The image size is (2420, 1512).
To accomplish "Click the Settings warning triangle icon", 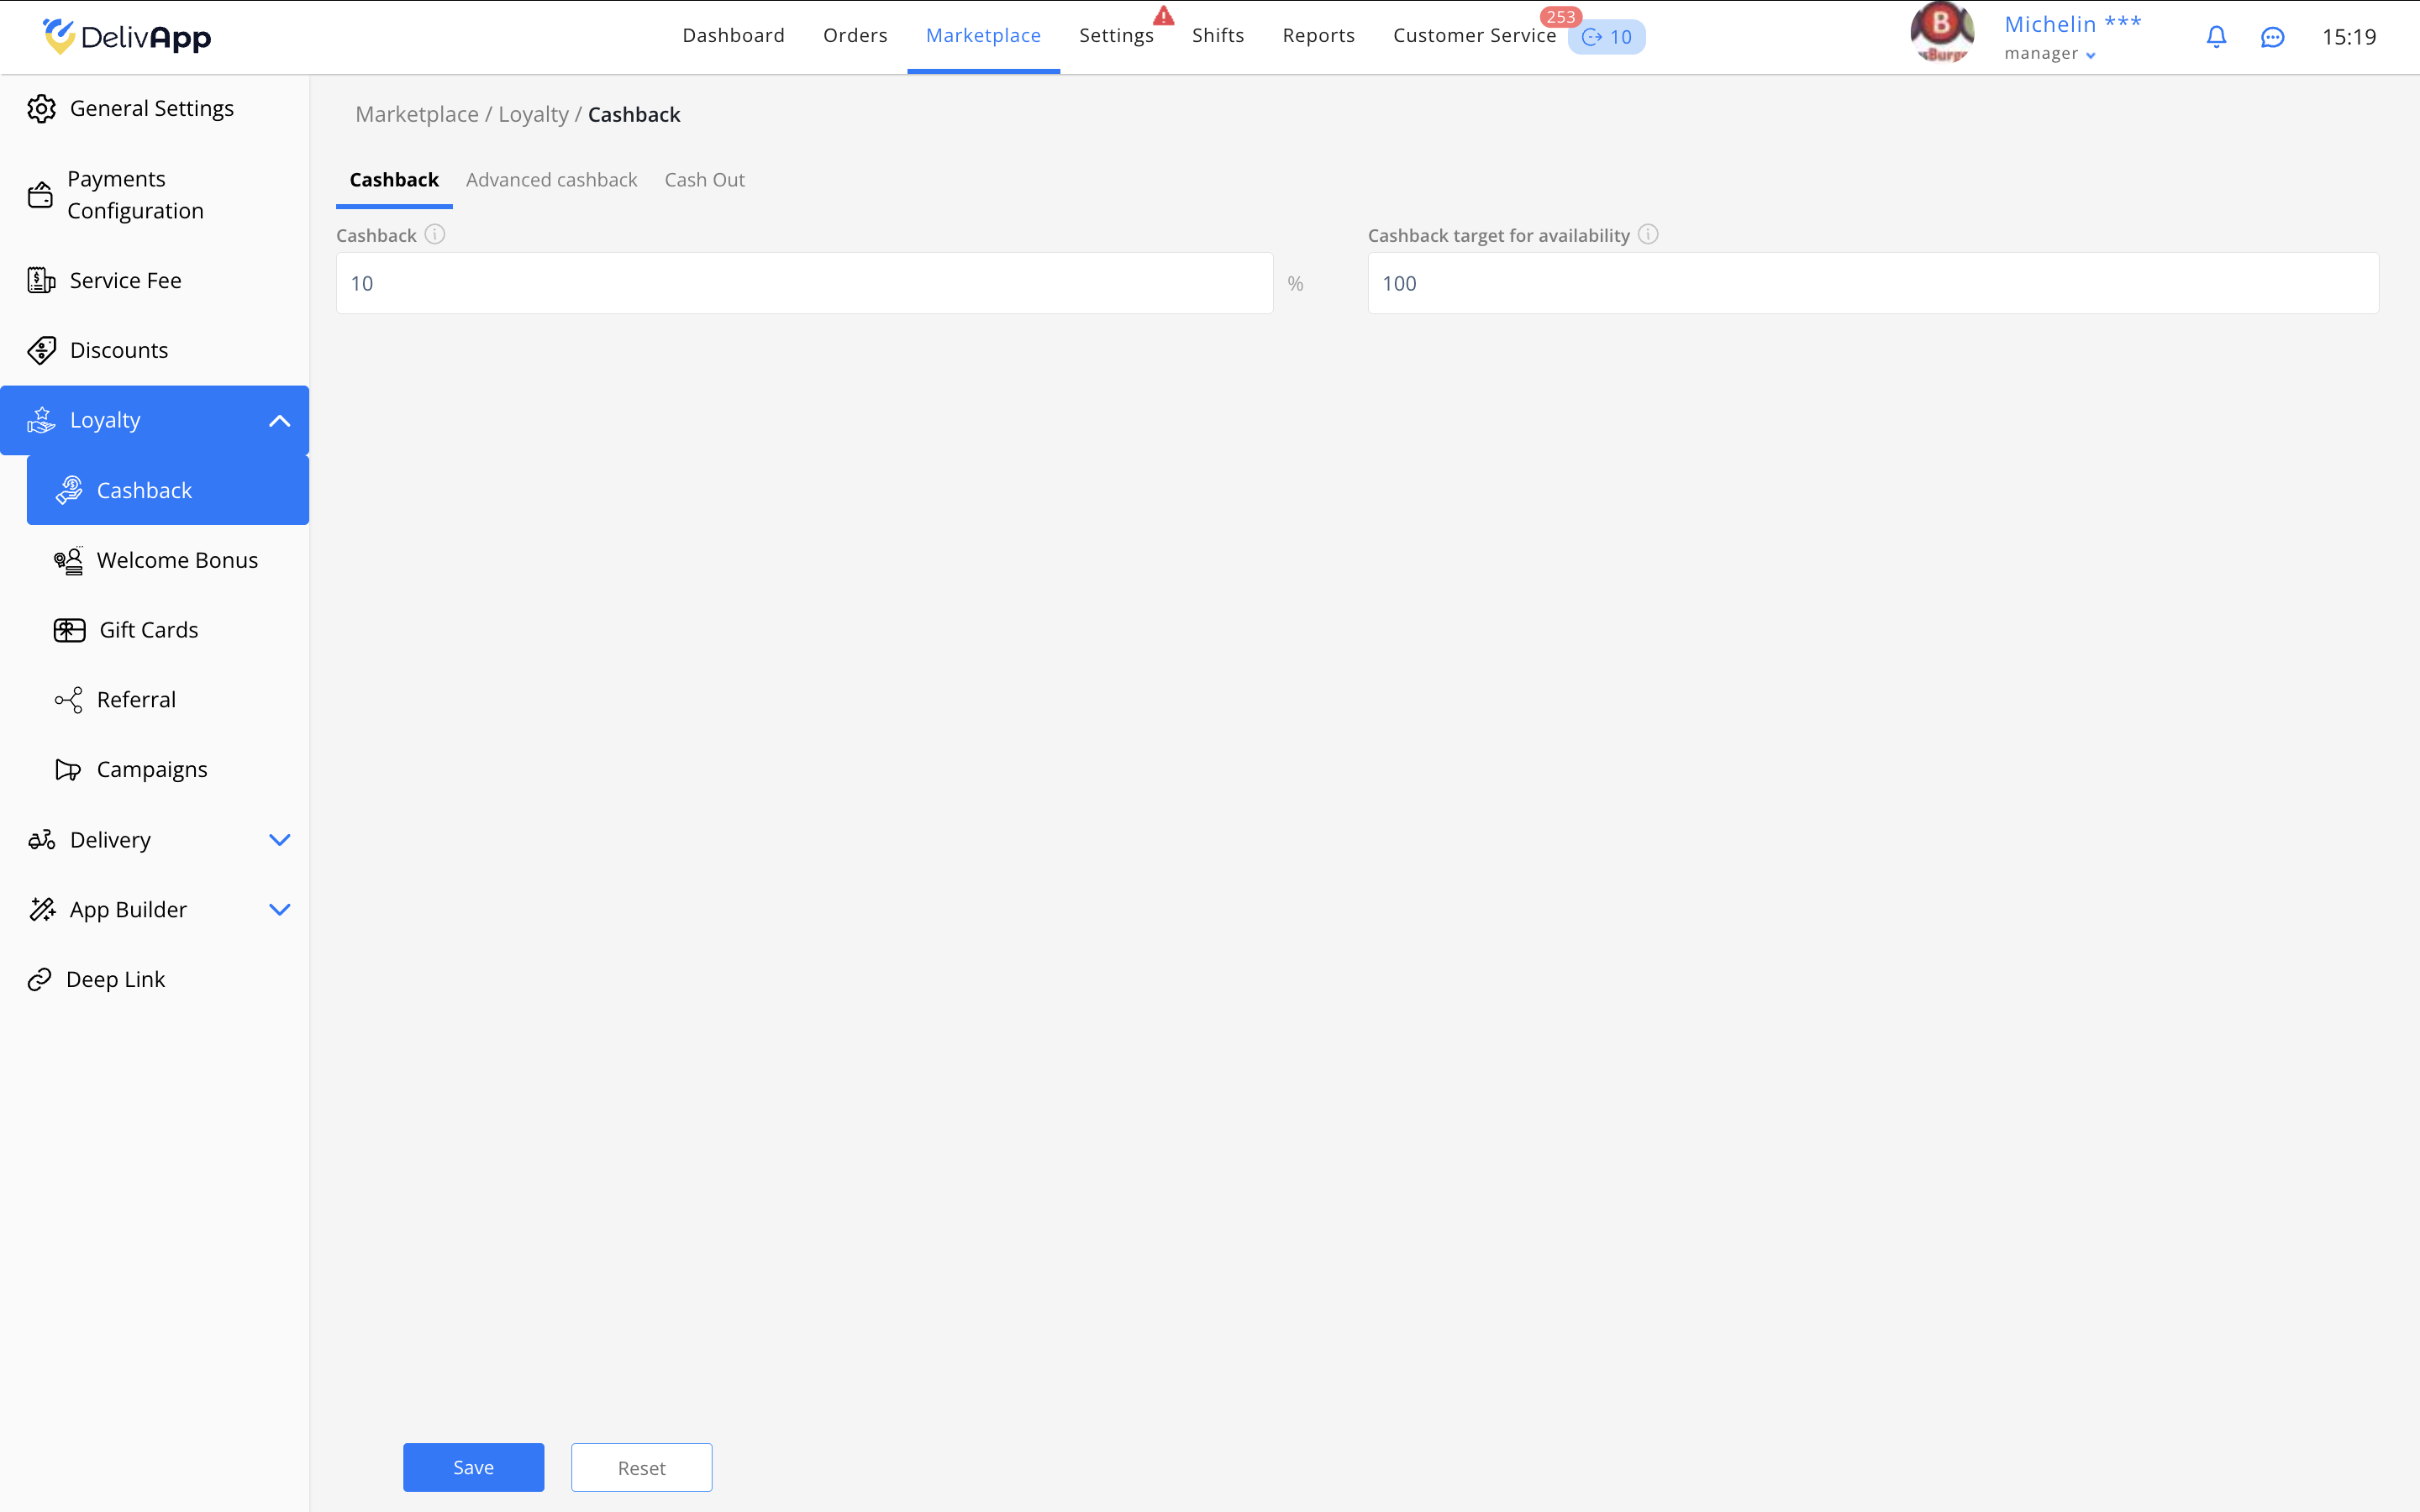I will pyautogui.click(x=1163, y=16).
